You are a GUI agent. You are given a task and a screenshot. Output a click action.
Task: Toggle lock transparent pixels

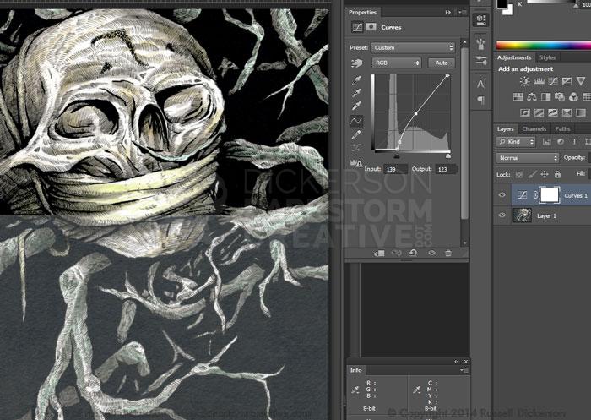click(519, 174)
